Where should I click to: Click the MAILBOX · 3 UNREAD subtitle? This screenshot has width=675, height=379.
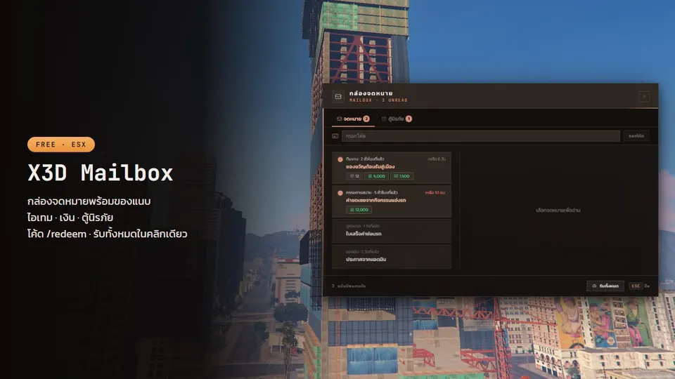coord(378,100)
